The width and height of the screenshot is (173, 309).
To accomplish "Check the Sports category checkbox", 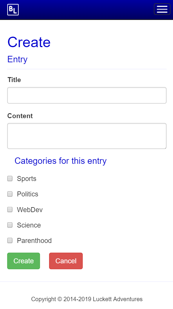I will tap(10, 179).
